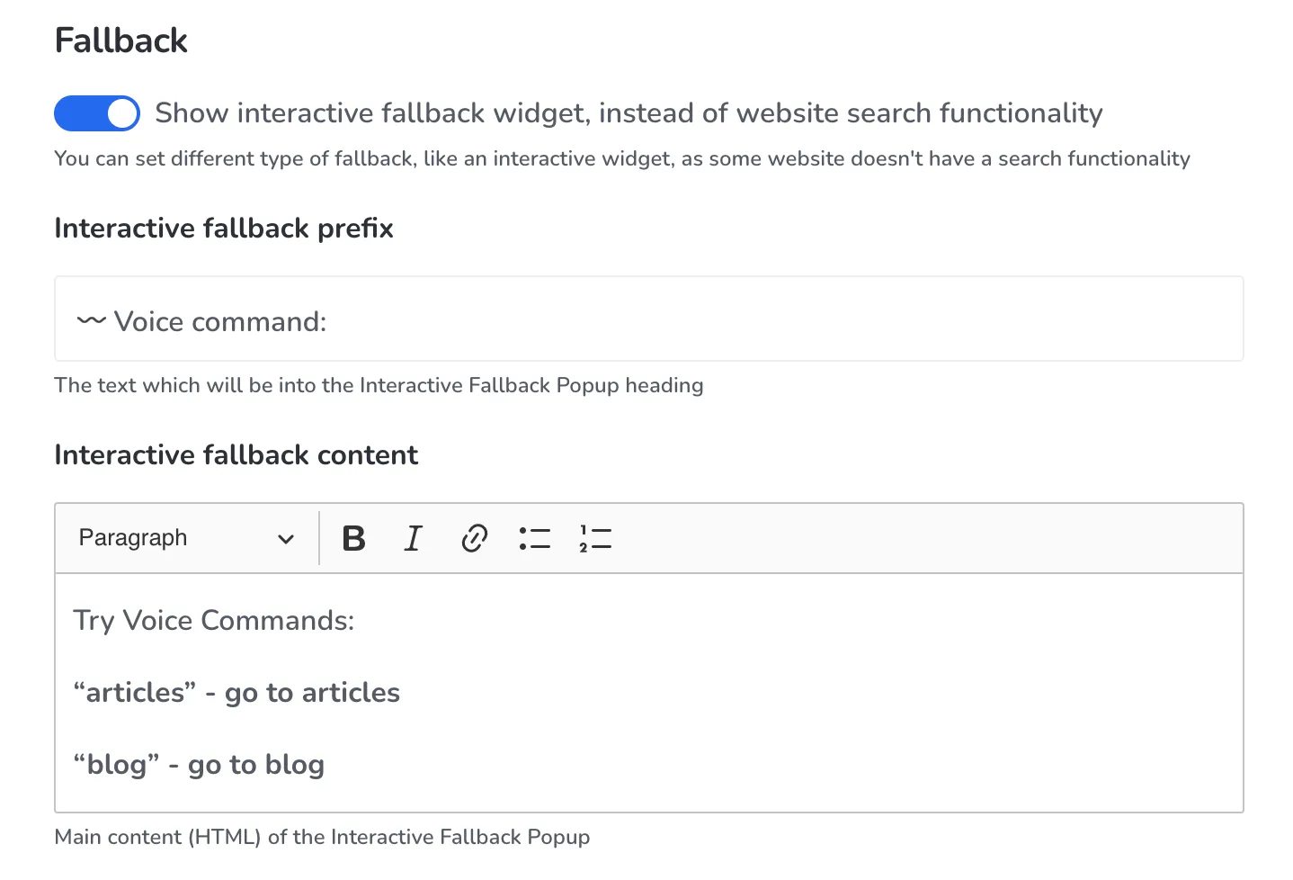The image size is (1293, 880).
Task: Click the 'Interactive fallback content' heading
Action: pyautogui.click(x=236, y=455)
